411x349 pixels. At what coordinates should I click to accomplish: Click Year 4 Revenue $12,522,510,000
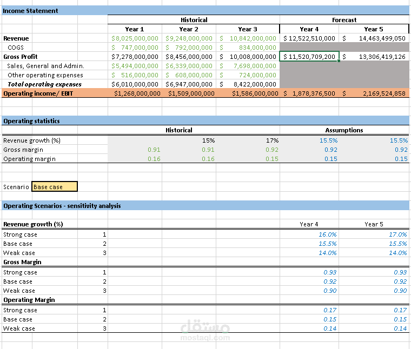309,38
